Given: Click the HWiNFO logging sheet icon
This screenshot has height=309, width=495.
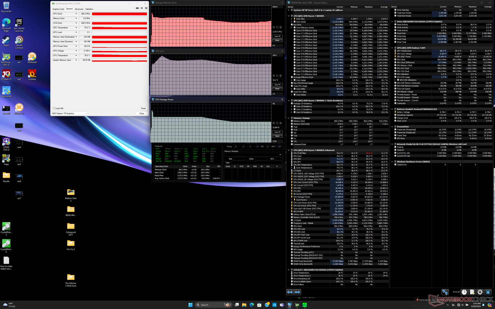Looking at the screenshot, I should click(472, 292).
